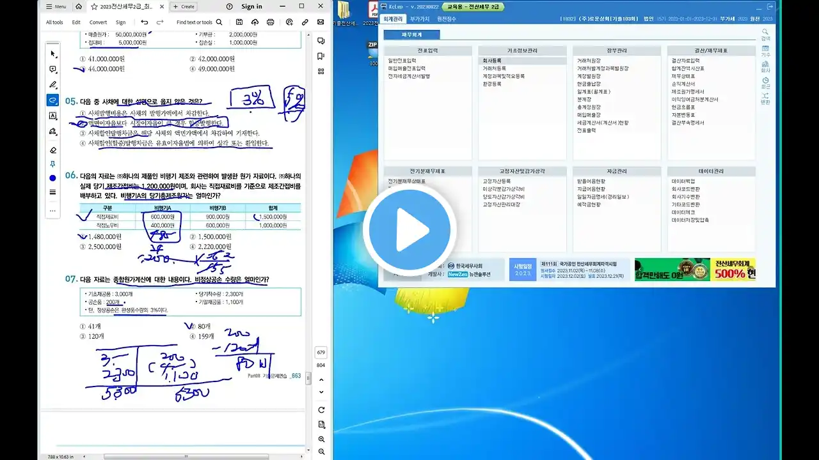Open 고정자산등록 in KcLep

click(497, 181)
